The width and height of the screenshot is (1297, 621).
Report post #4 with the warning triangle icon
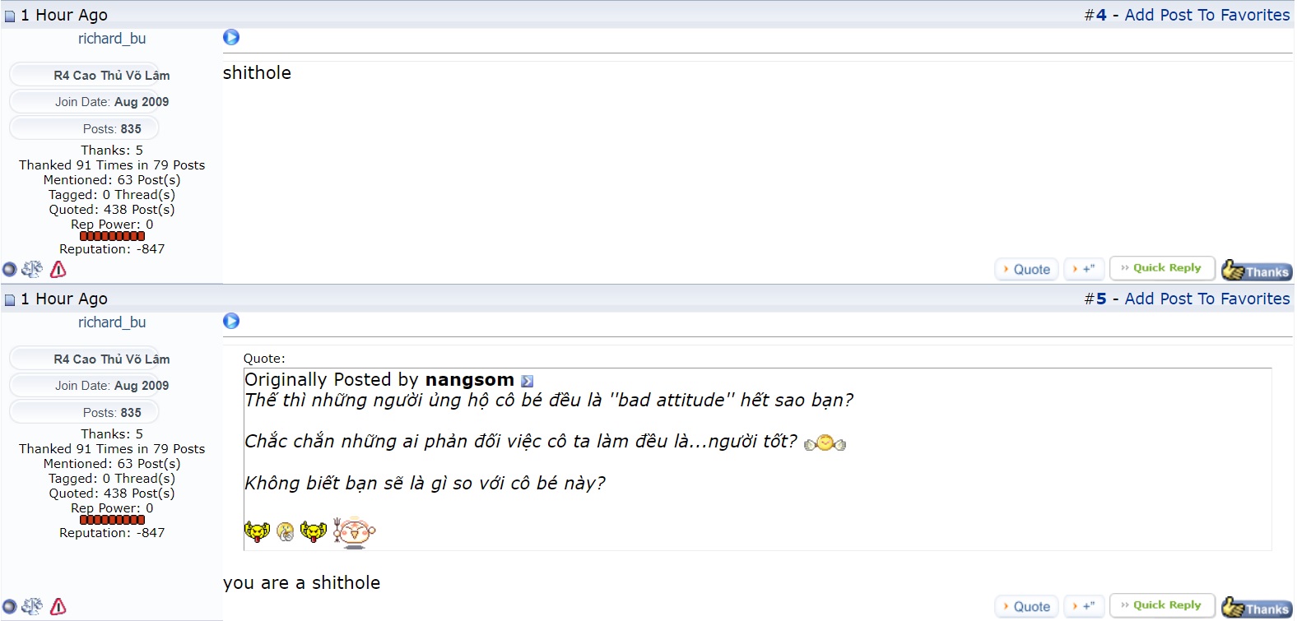pyautogui.click(x=58, y=269)
